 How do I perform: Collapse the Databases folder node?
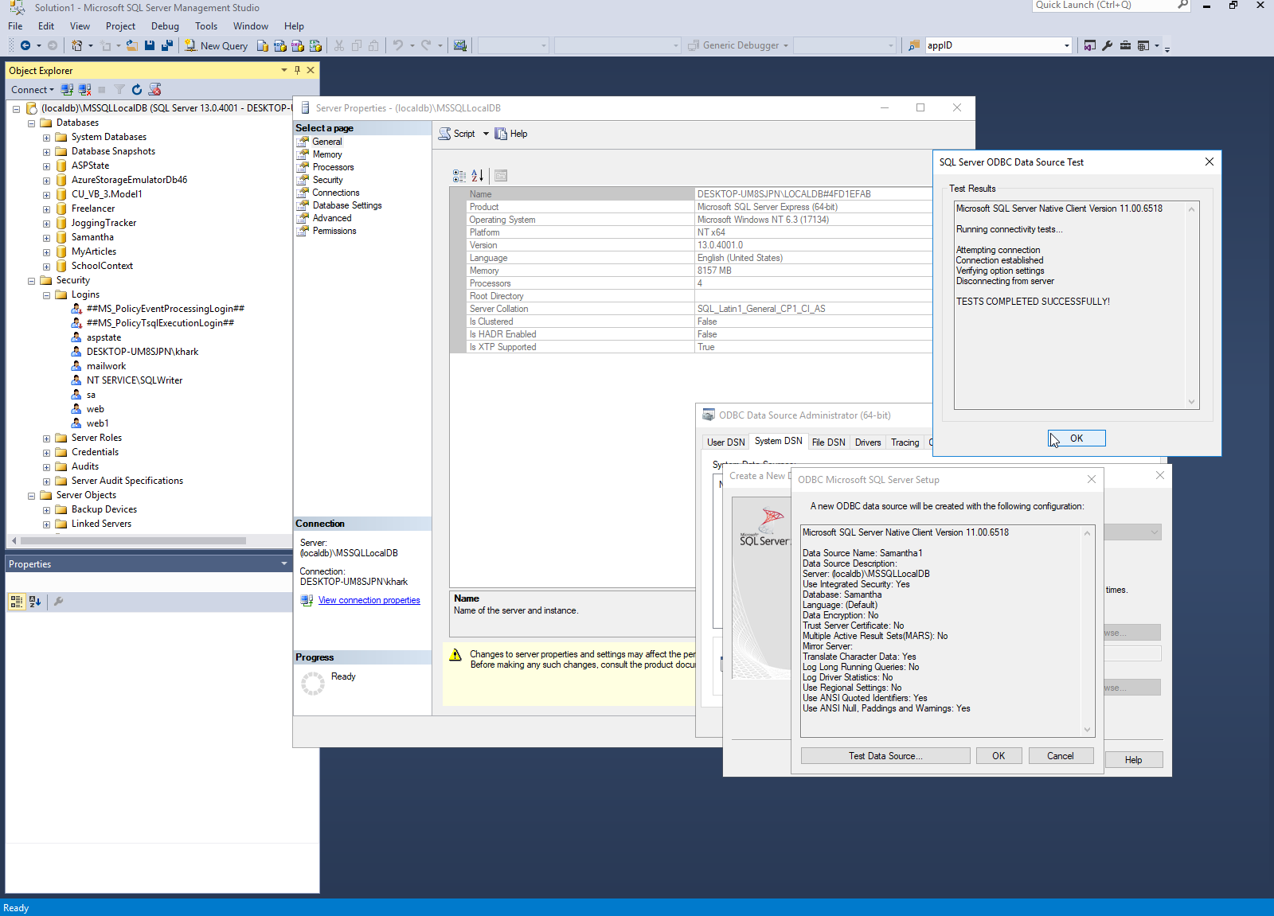tap(32, 123)
